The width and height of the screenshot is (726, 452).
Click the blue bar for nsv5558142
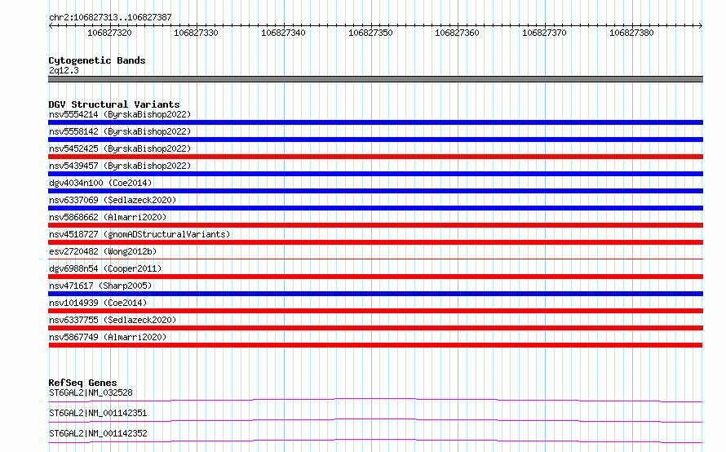pyautogui.click(x=375, y=140)
